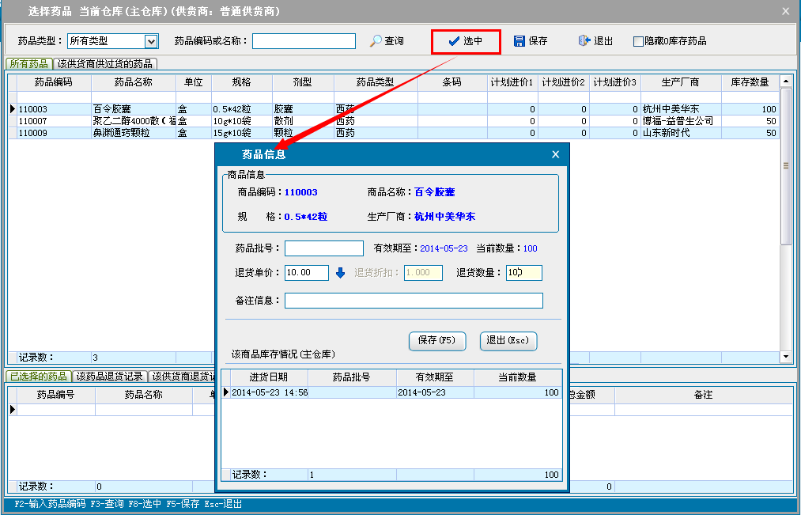Click the 备注信息 text field
Viewport: 801px width, 515px height.
click(x=414, y=301)
